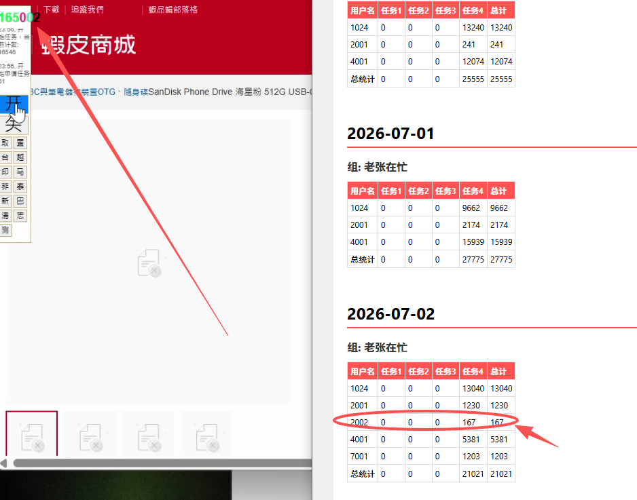Select the 非 region button
The width and height of the screenshot is (637, 500).
tap(5, 187)
